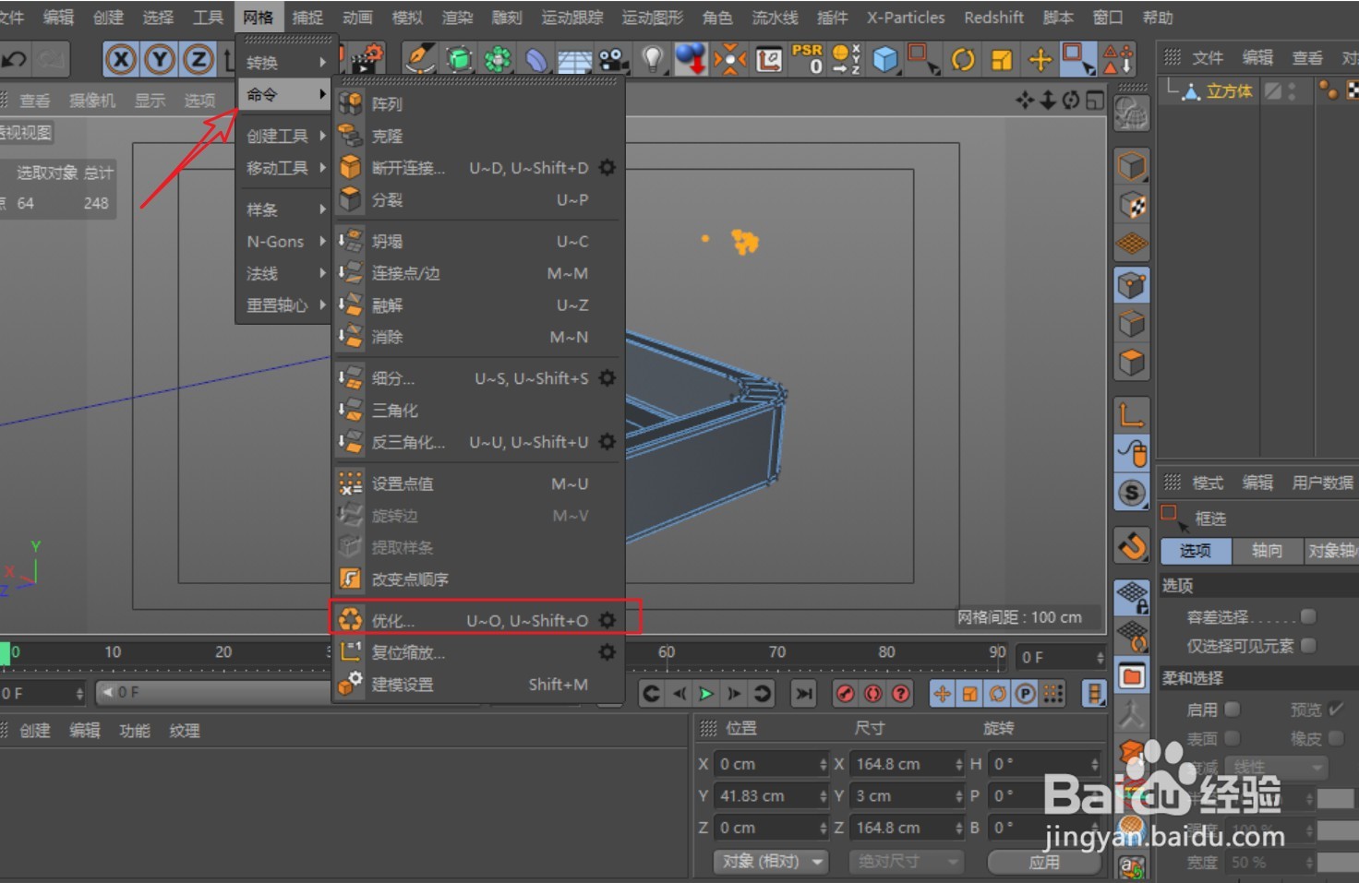Open the 对象(相对) dropdown
Viewport: 1359px width, 883px height.
pyautogui.click(x=771, y=861)
